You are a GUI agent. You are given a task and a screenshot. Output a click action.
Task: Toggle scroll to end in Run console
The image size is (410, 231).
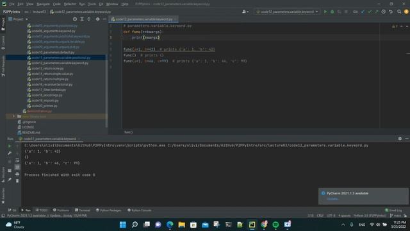pos(17,167)
